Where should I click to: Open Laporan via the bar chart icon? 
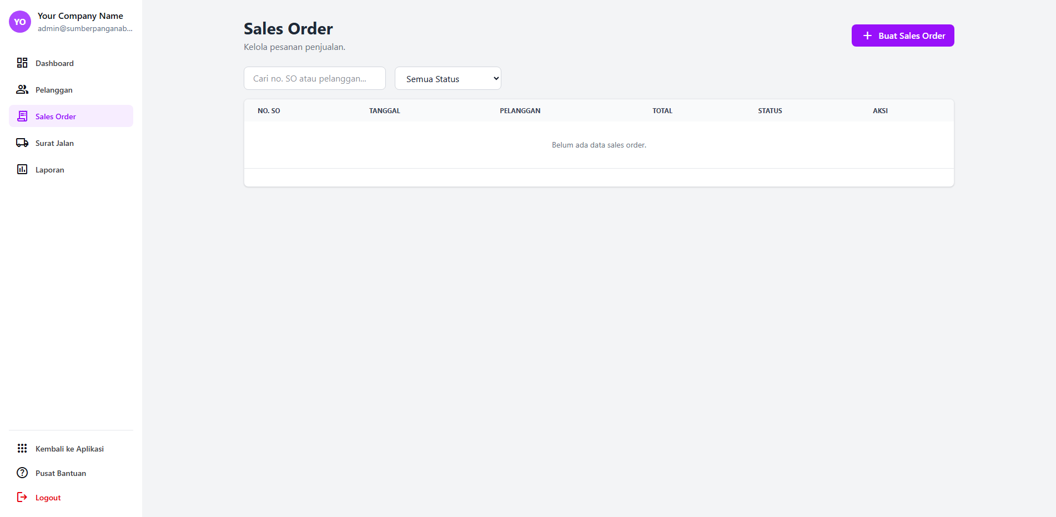[x=22, y=169]
